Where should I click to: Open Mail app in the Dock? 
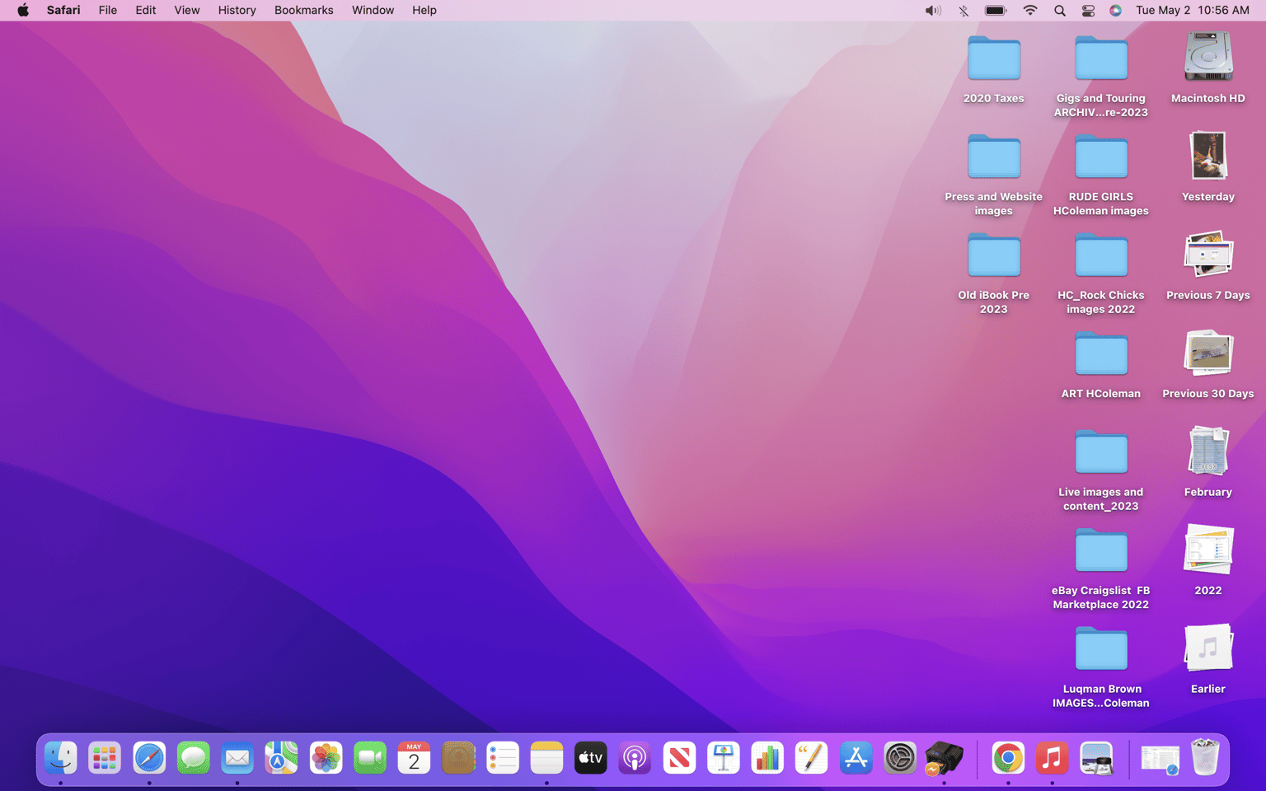click(x=237, y=758)
